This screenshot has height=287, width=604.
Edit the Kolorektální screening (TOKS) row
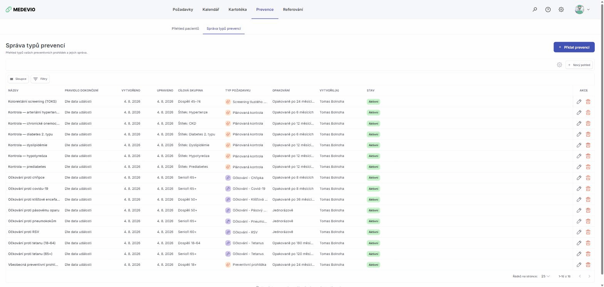click(x=579, y=102)
